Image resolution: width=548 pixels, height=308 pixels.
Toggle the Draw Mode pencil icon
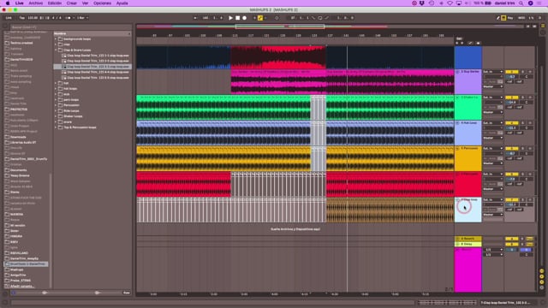tap(498, 18)
